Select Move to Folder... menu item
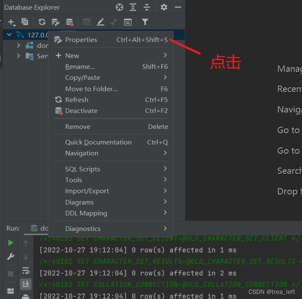Image resolution: width=302 pixels, height=299 pixels. [111, 89]
